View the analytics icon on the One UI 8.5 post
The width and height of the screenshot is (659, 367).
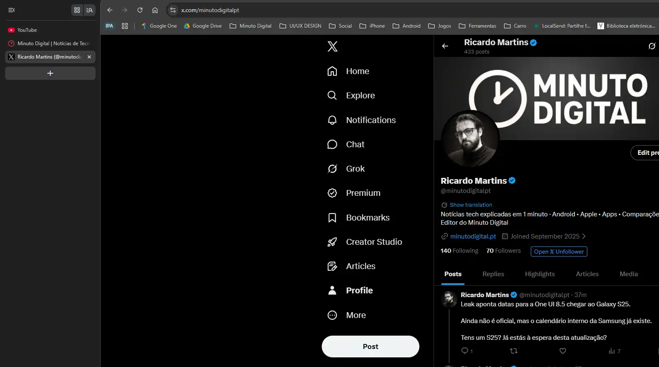tap(612, 351)
